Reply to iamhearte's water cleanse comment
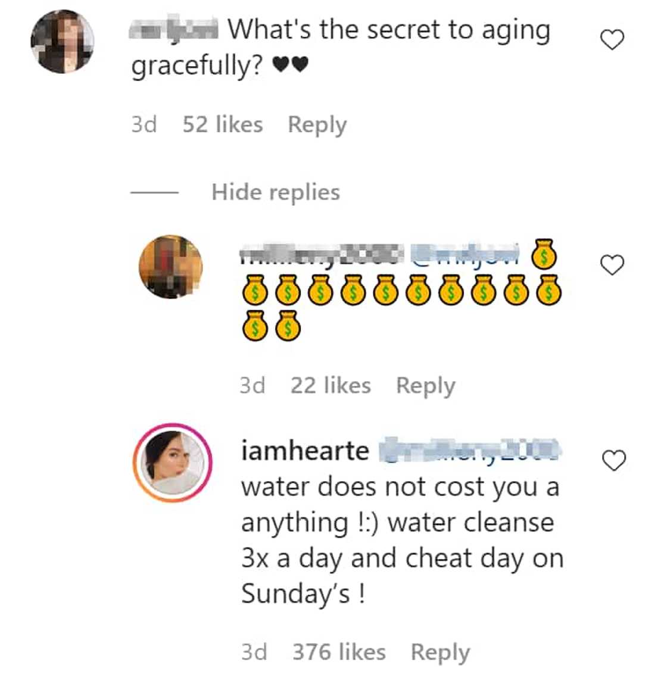Viewport: 667px width, 677px height. click(440, 653)
